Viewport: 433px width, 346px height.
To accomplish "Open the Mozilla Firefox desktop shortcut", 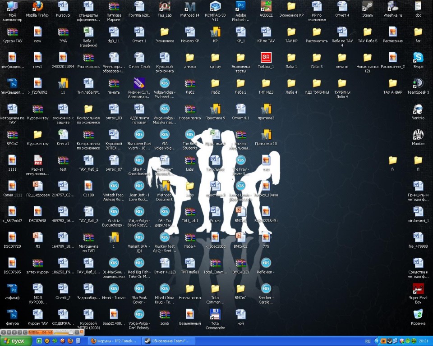I will tap(37, 9).
